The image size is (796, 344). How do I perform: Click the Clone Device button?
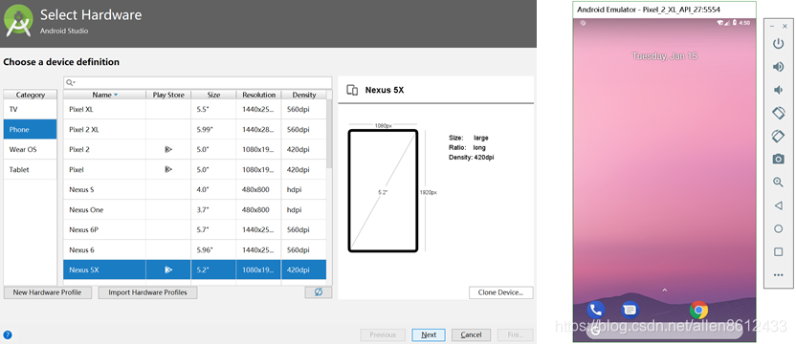tap(500, 292)
